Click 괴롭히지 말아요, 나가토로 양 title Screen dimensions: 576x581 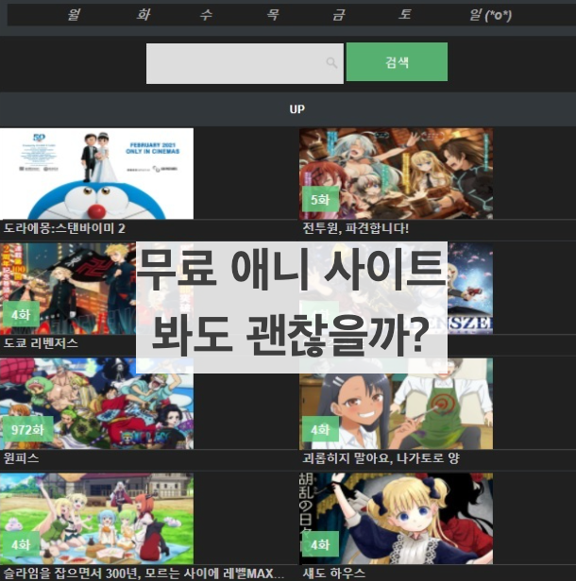pos(381,458)
